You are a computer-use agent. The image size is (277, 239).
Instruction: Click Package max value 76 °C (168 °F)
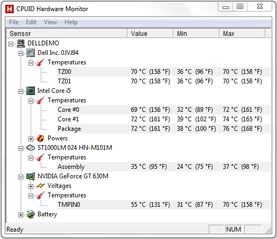coord(242,129)
